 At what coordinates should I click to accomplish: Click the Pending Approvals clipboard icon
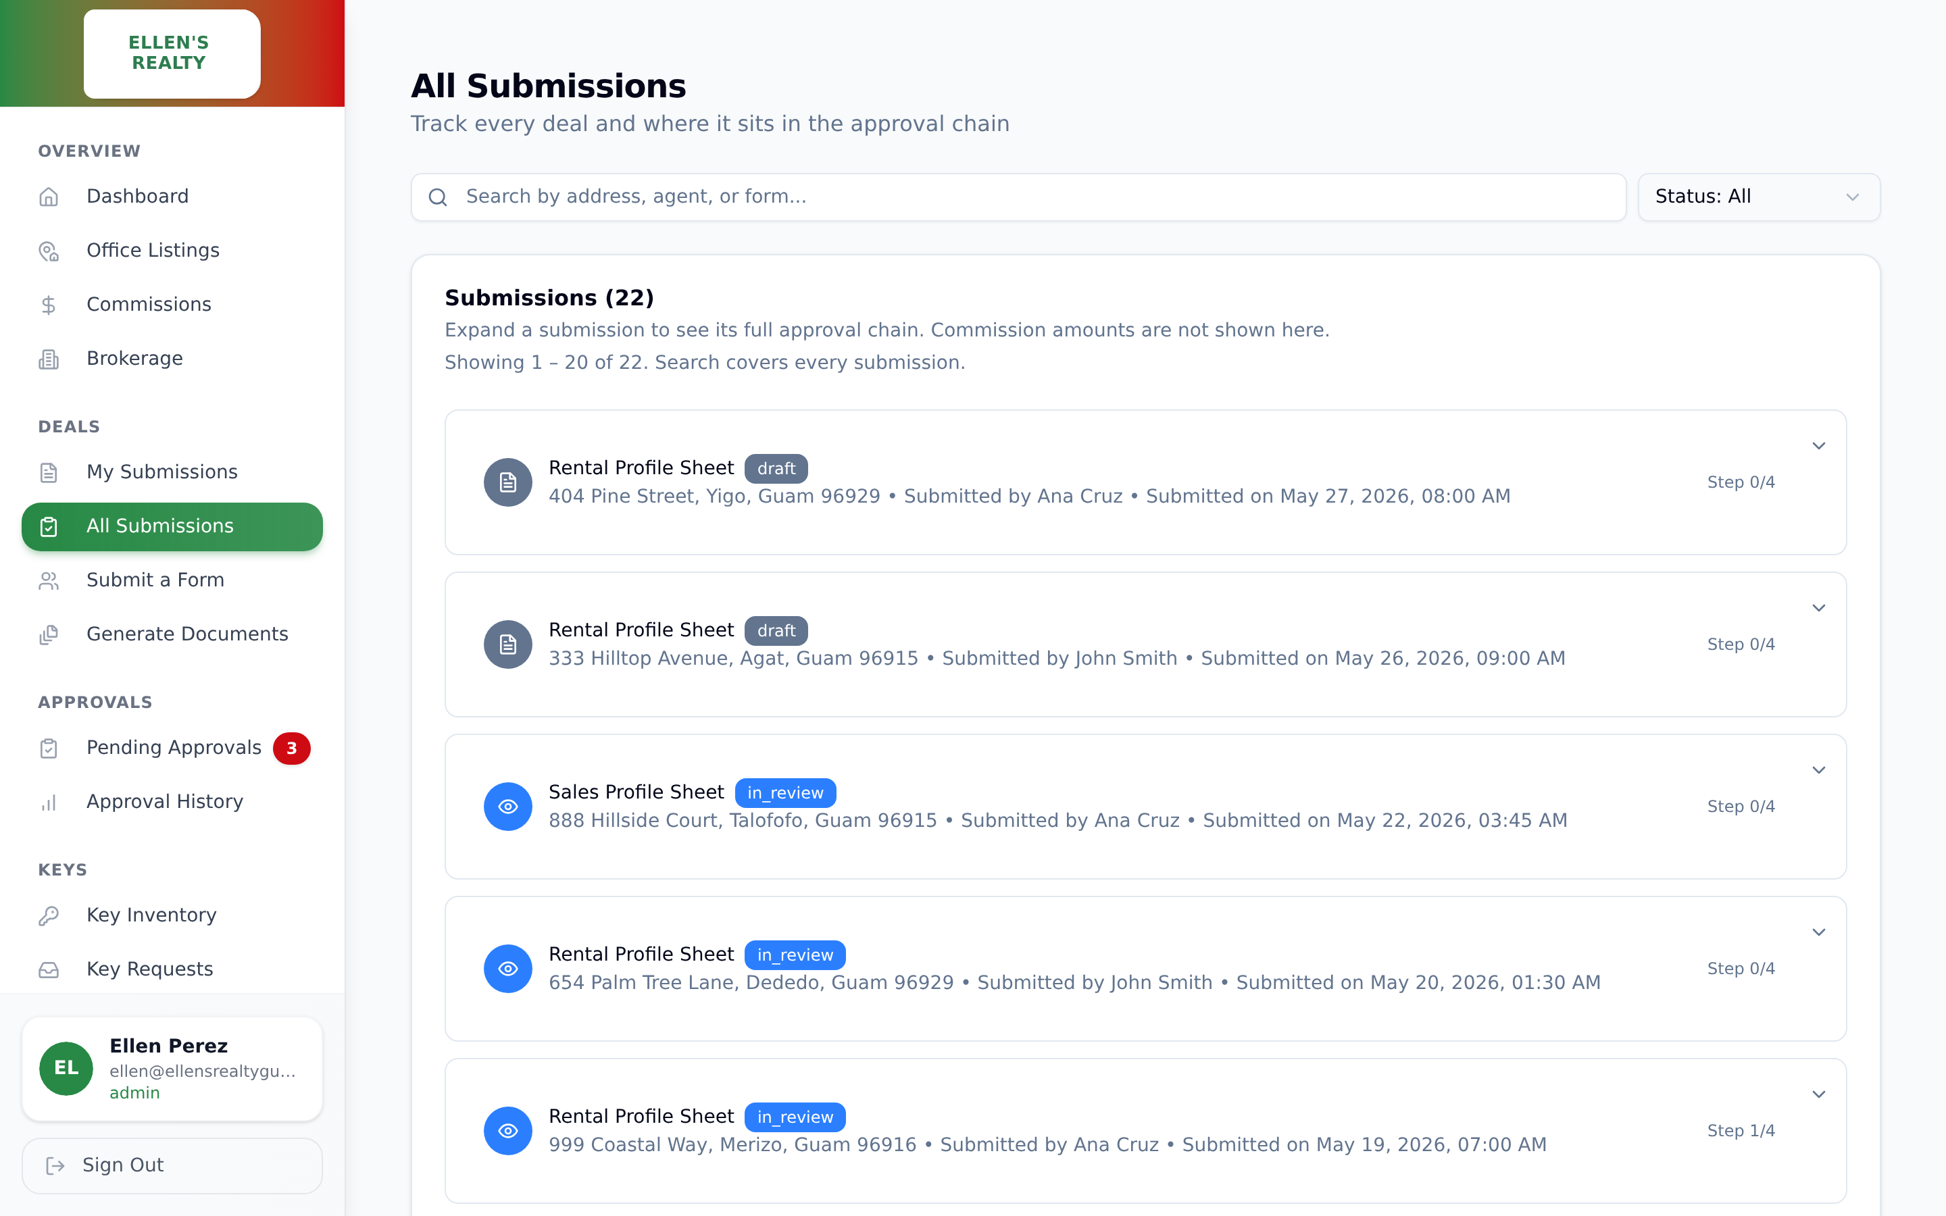click(49, 748)
